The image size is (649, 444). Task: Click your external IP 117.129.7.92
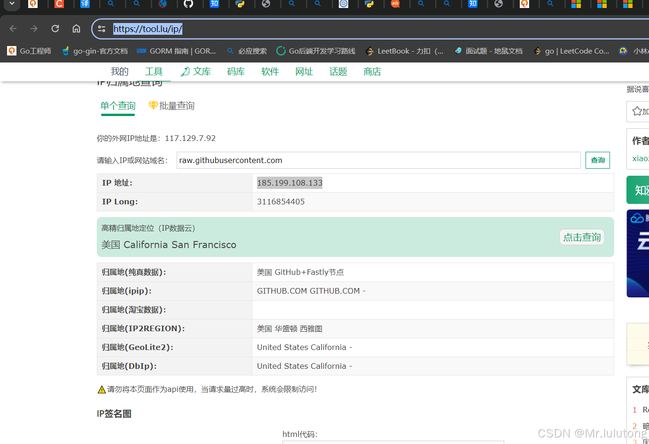190,138
